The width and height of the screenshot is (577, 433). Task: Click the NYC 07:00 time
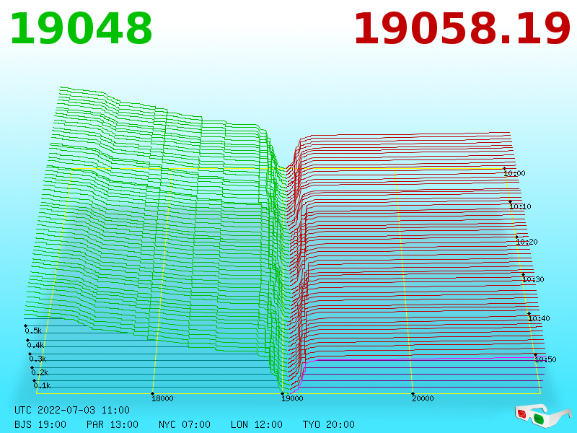click(x=185, y=424)
